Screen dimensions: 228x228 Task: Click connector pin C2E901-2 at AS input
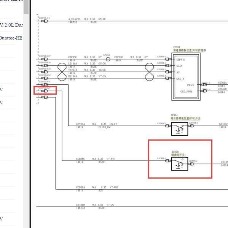(169, 72)
